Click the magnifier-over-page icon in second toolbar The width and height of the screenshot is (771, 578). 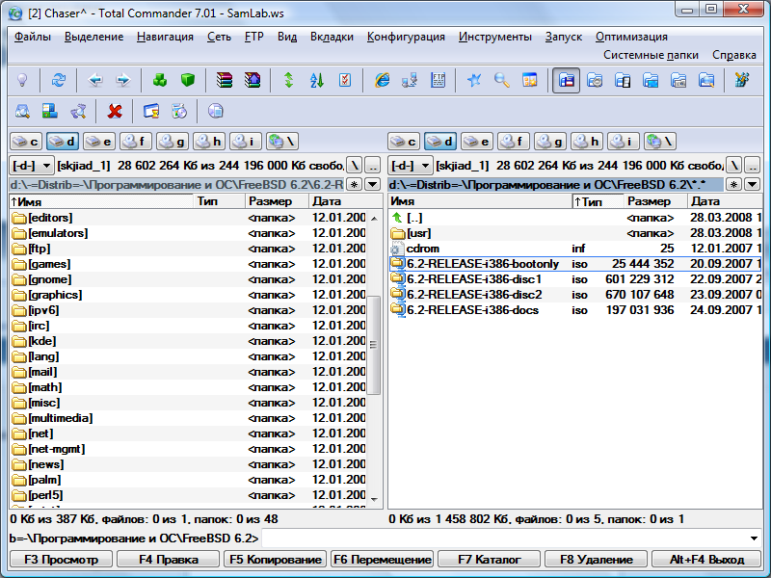click(22, 111)
